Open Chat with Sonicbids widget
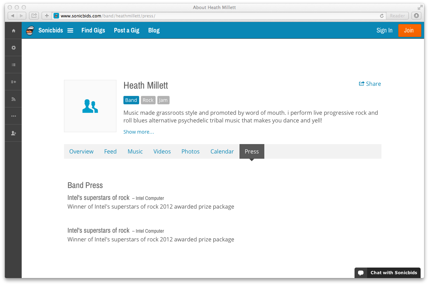This screenshot has height=285, width=429. 387,273
